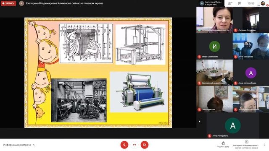Click the blue modern weaving machine image
The image size is (269, 151).
coord(139,92)
